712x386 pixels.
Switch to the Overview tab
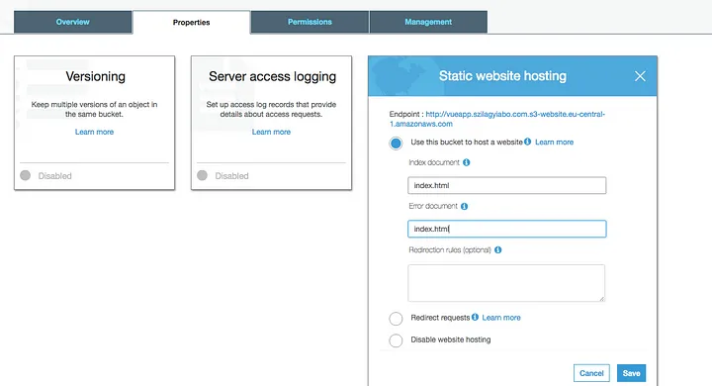pyautogui.click(x=72, y=22)
